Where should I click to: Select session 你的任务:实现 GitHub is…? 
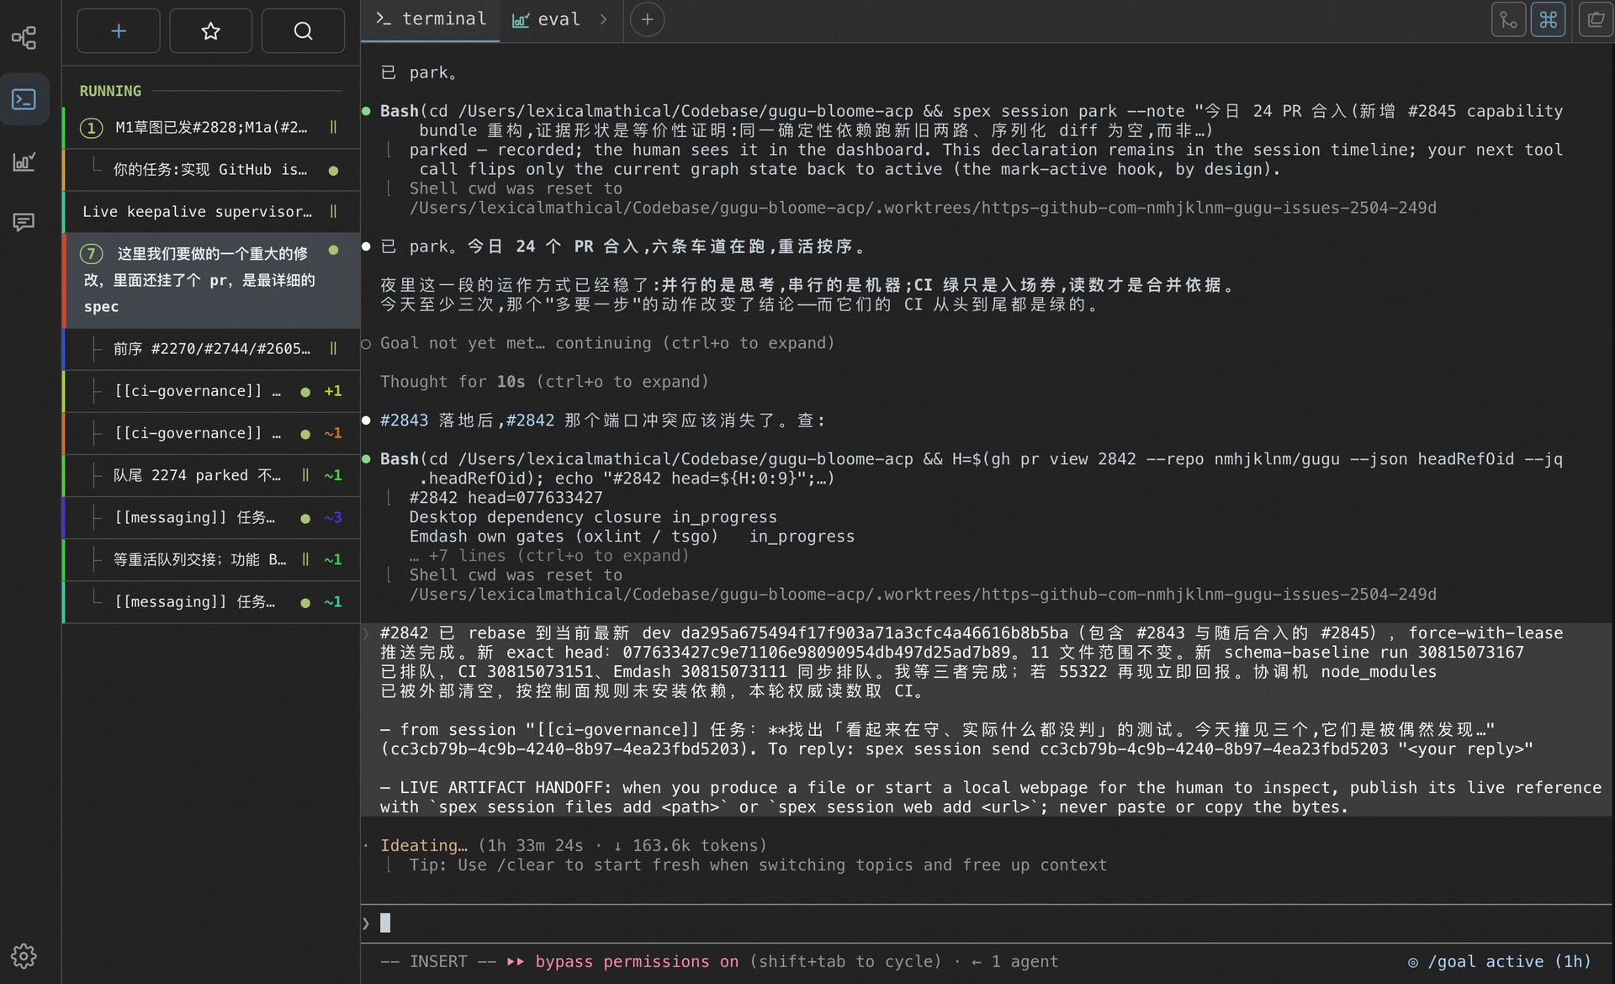coord(211,170)
